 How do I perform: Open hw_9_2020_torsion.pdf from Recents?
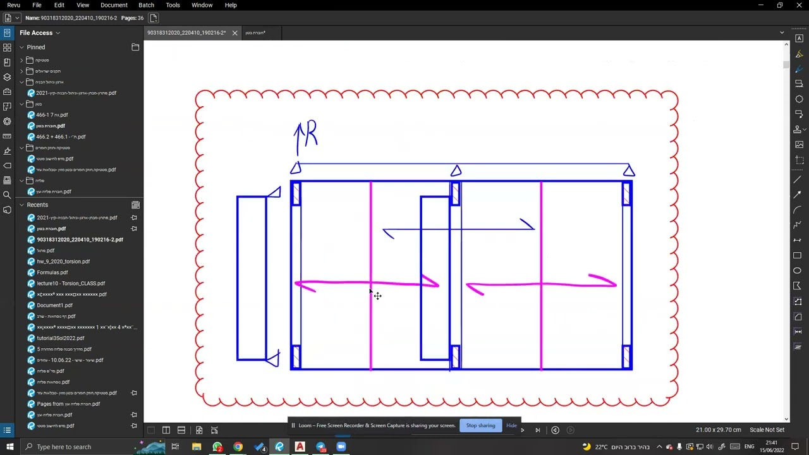pyautogui.click(x=63, y=262)
